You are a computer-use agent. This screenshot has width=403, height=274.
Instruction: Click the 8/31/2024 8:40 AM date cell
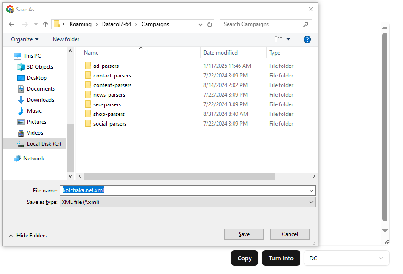(226, 114)
